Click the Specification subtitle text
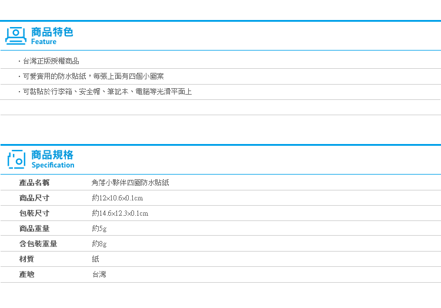The height and width of the screenshot is (308, 441). click(x=53, y=165)
